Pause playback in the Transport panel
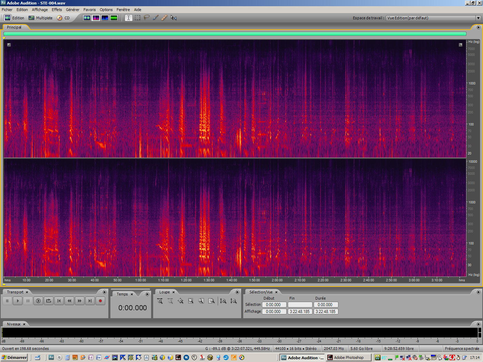 pyautogui.click(x=28, y=301)
